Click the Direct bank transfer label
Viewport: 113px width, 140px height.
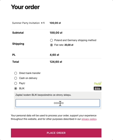tap(30, 73)
